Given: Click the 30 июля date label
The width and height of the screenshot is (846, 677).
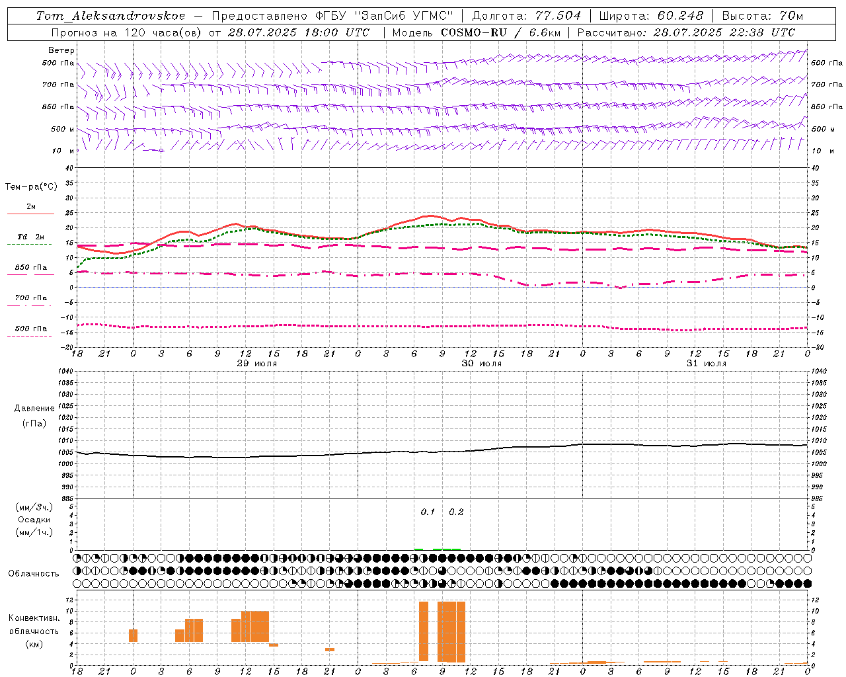Looking at the screenshot, I should 482,364.
